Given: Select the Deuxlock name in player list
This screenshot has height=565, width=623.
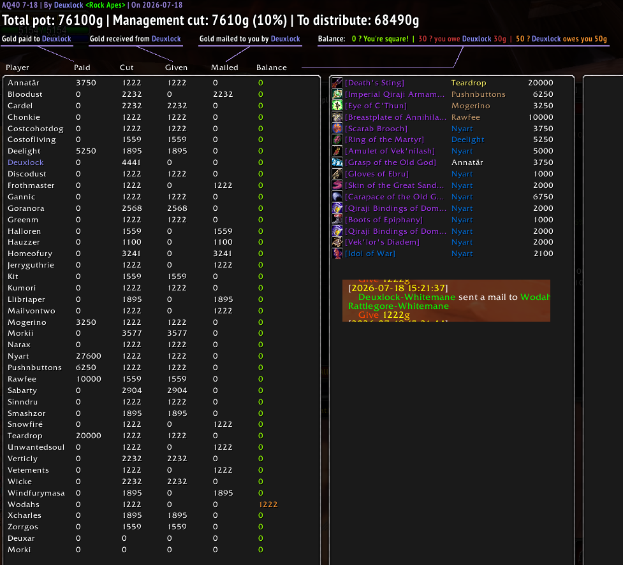Looking at the screenshot, I should pyautogui.click(x=26, y=162).
